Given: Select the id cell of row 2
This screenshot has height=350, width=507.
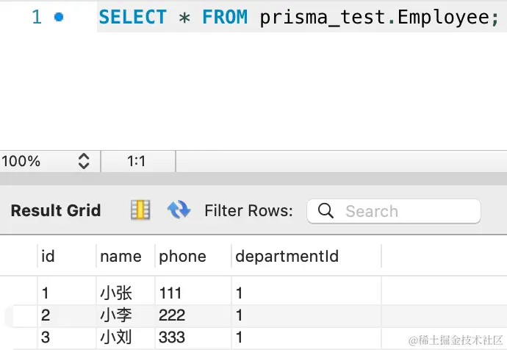Looking at the screenshot, I should pyautogui.click(x=46, y=315).
